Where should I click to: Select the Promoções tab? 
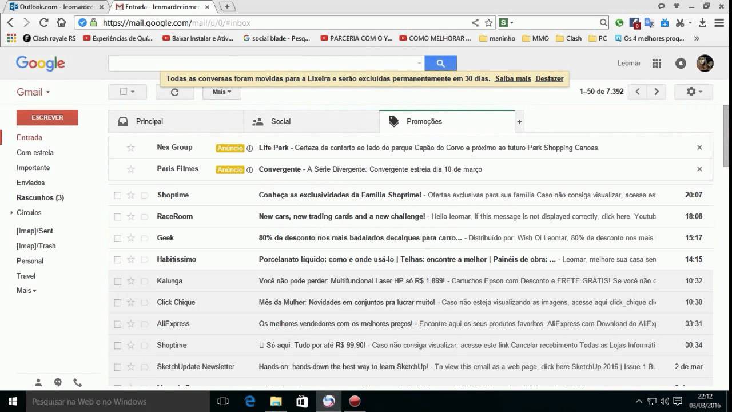coord(447,122)
